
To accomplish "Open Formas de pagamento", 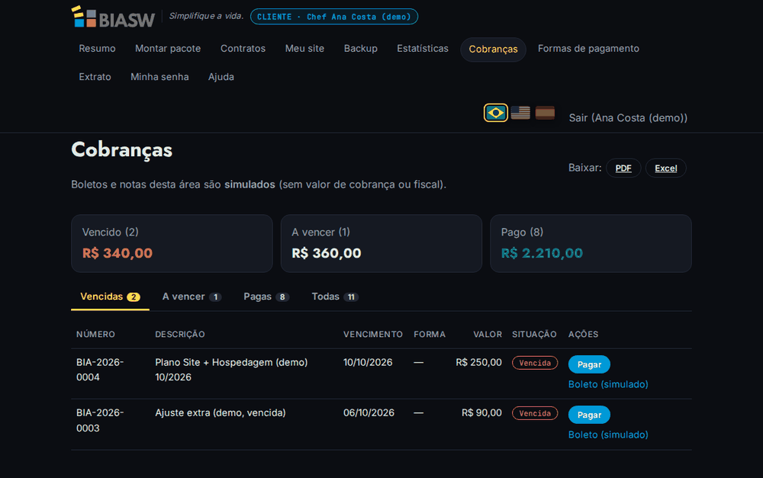I will click(588, 49).
